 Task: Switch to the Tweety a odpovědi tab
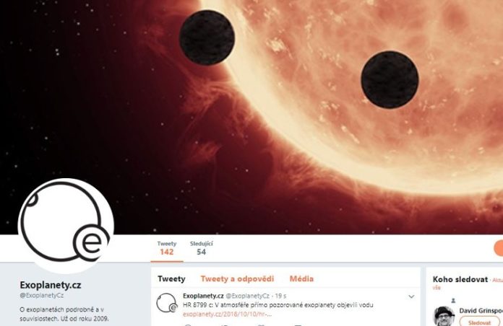pyautogui.click(x=237, y=278)
